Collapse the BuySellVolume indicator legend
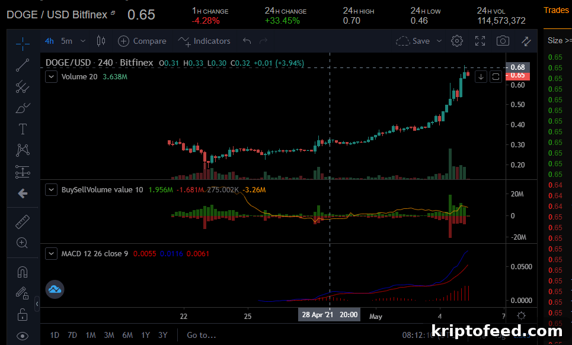This screenshot has width=572, height=345. [51, 189]
